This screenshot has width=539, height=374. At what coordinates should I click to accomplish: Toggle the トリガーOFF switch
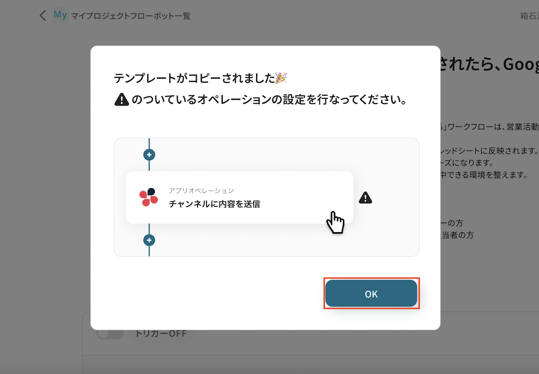pyautogui.click(x=110, y=334)
